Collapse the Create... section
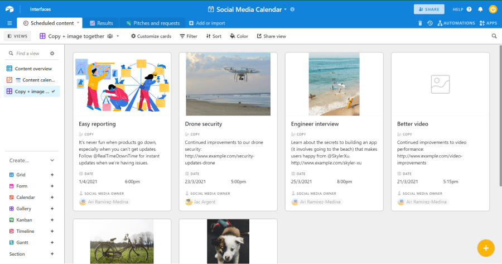 pos(52,161)
